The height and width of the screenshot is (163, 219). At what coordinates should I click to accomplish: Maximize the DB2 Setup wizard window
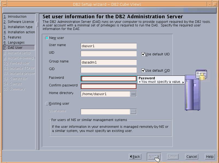[x=215, y=4]
